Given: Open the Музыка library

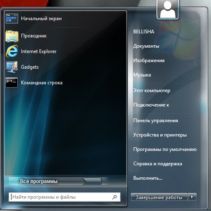Looking at the screenshot, I should (142, 75).
